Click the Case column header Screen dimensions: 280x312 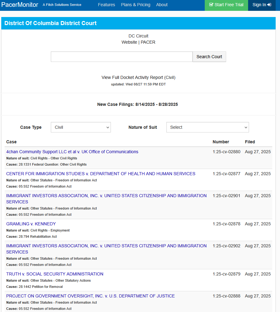point(11,142)
